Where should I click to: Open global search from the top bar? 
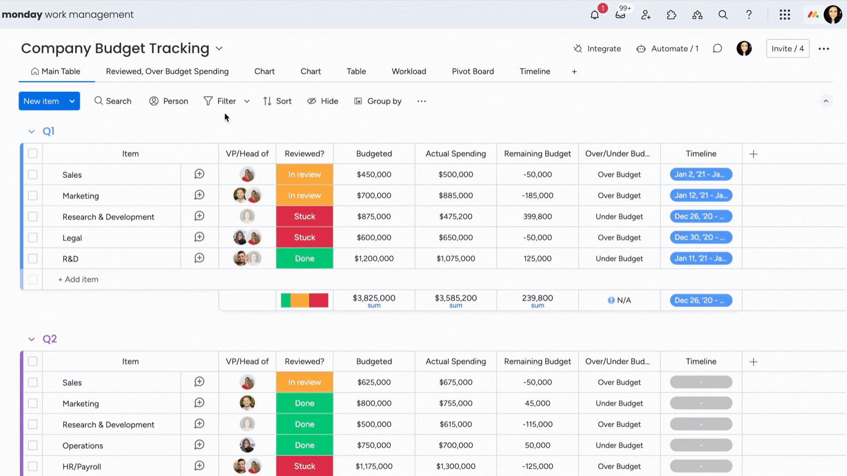723,15
